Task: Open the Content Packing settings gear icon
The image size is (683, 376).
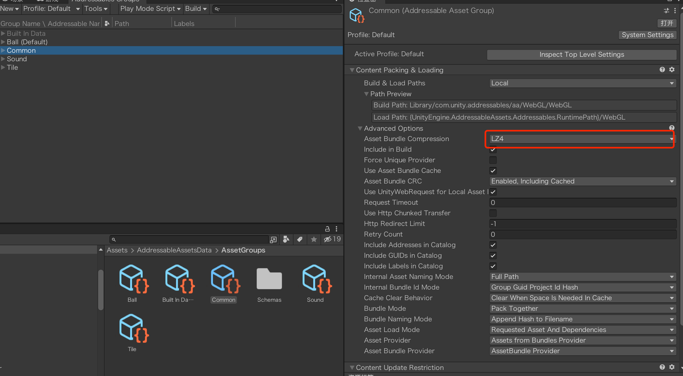Action: click(x=672, y=70)
